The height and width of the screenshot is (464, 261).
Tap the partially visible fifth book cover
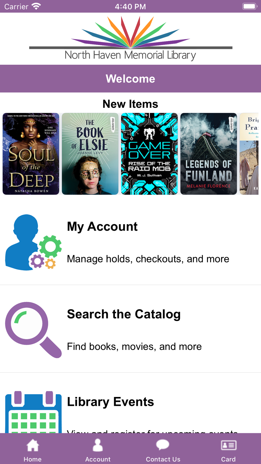click(249, 154)
